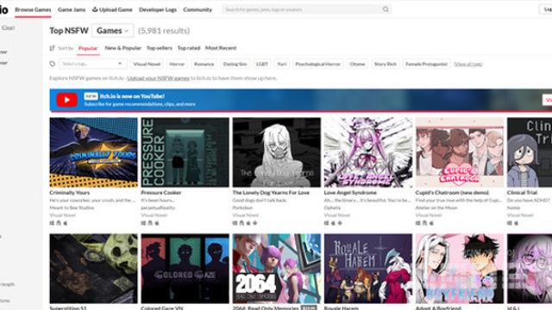Open the Love Angel Syndrome thumbnail
The image size is (552, 310).
[x=368, y=152]
